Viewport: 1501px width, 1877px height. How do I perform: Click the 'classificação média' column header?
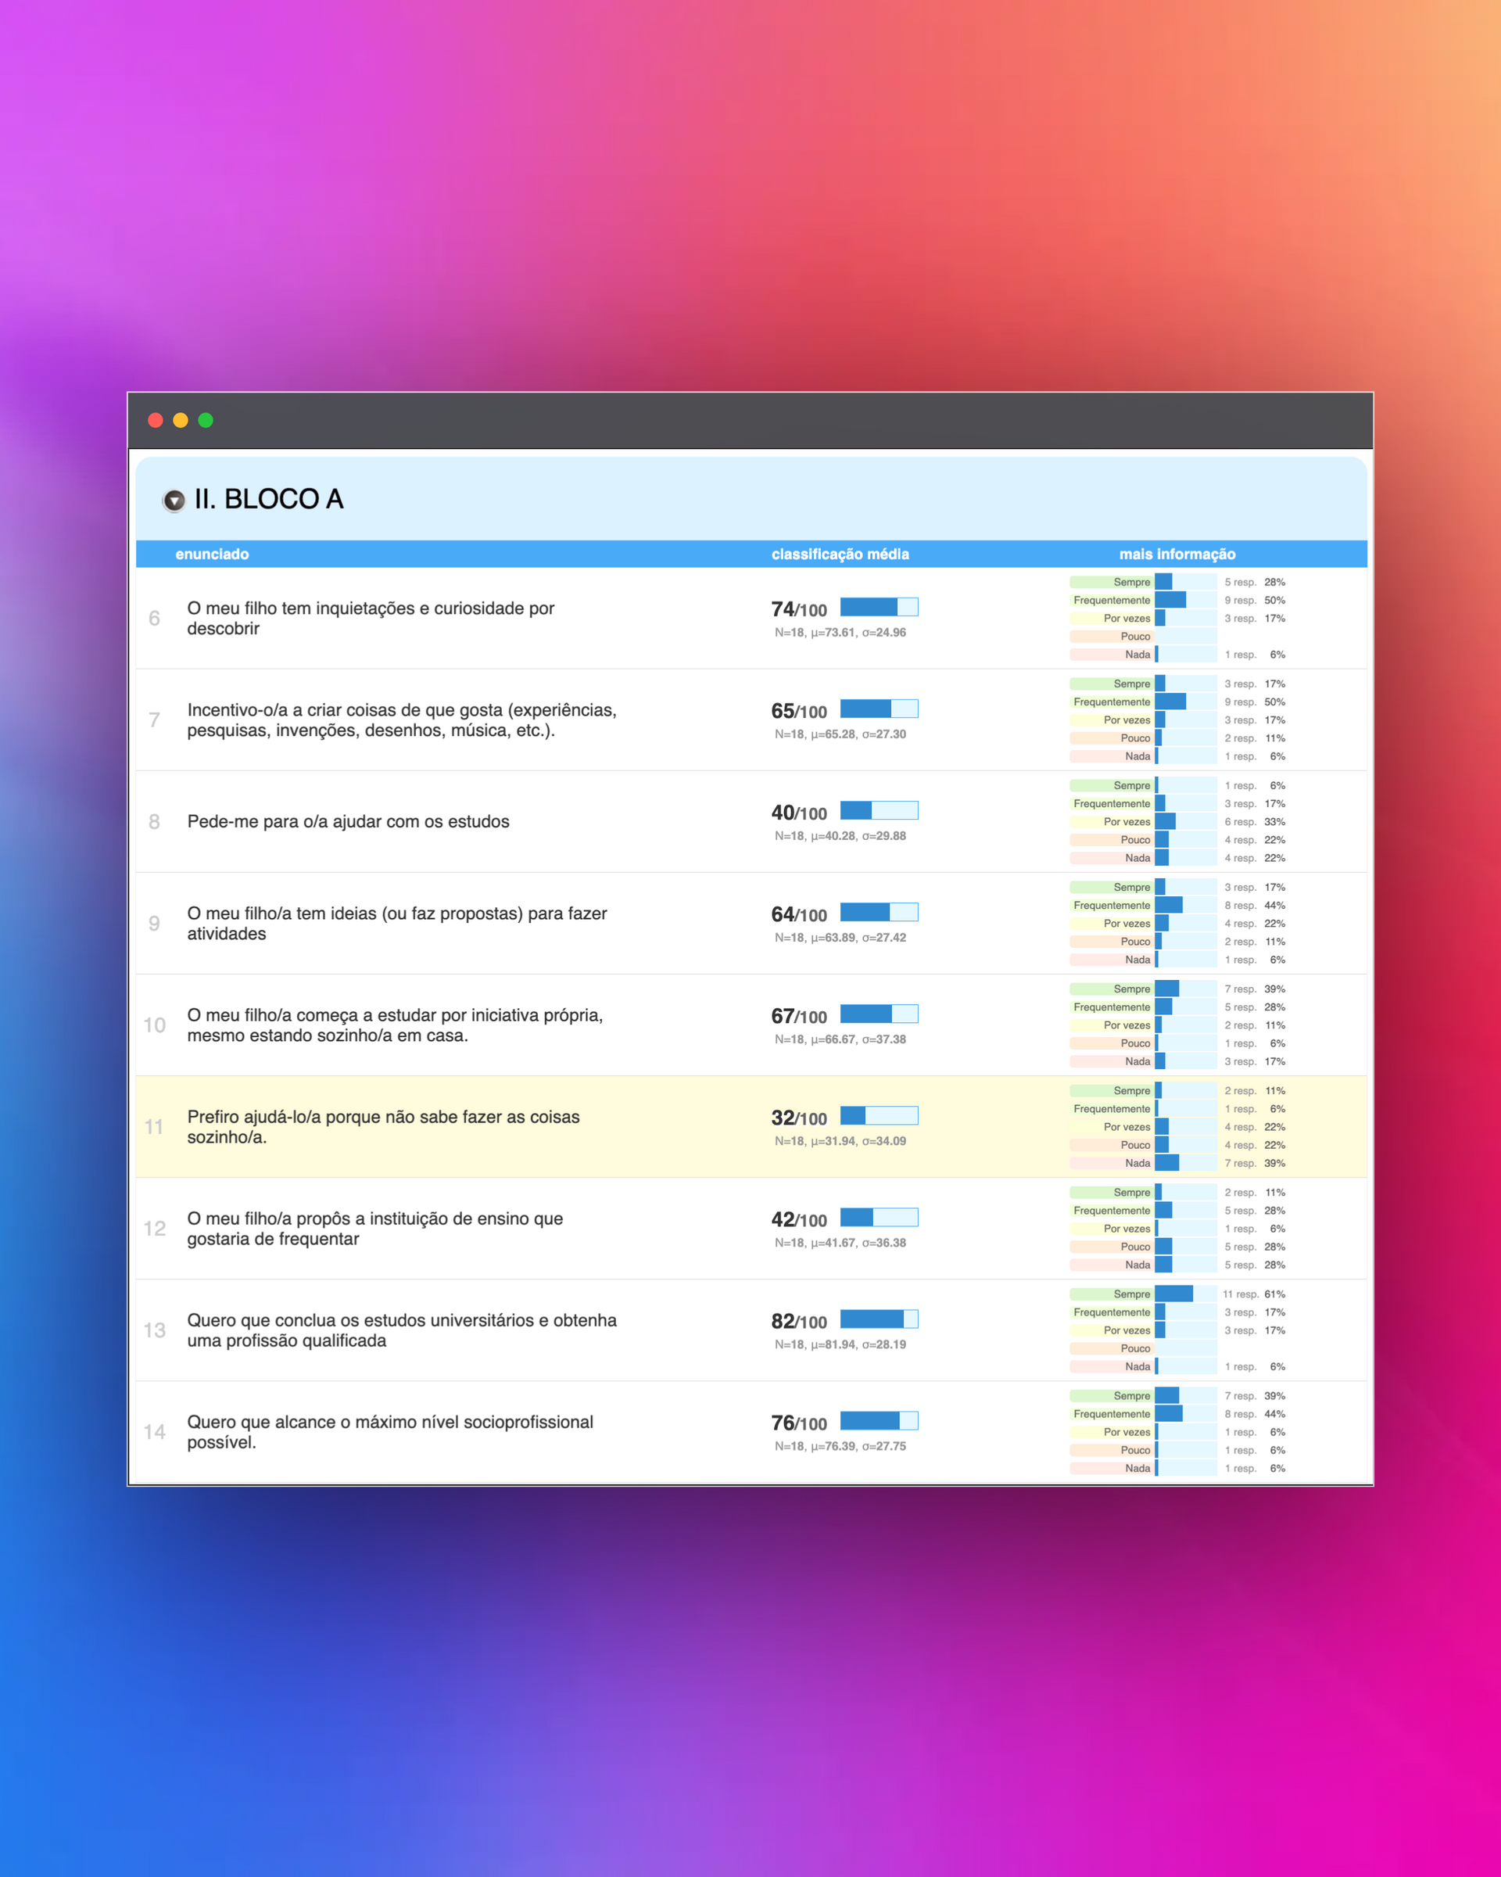840,554
